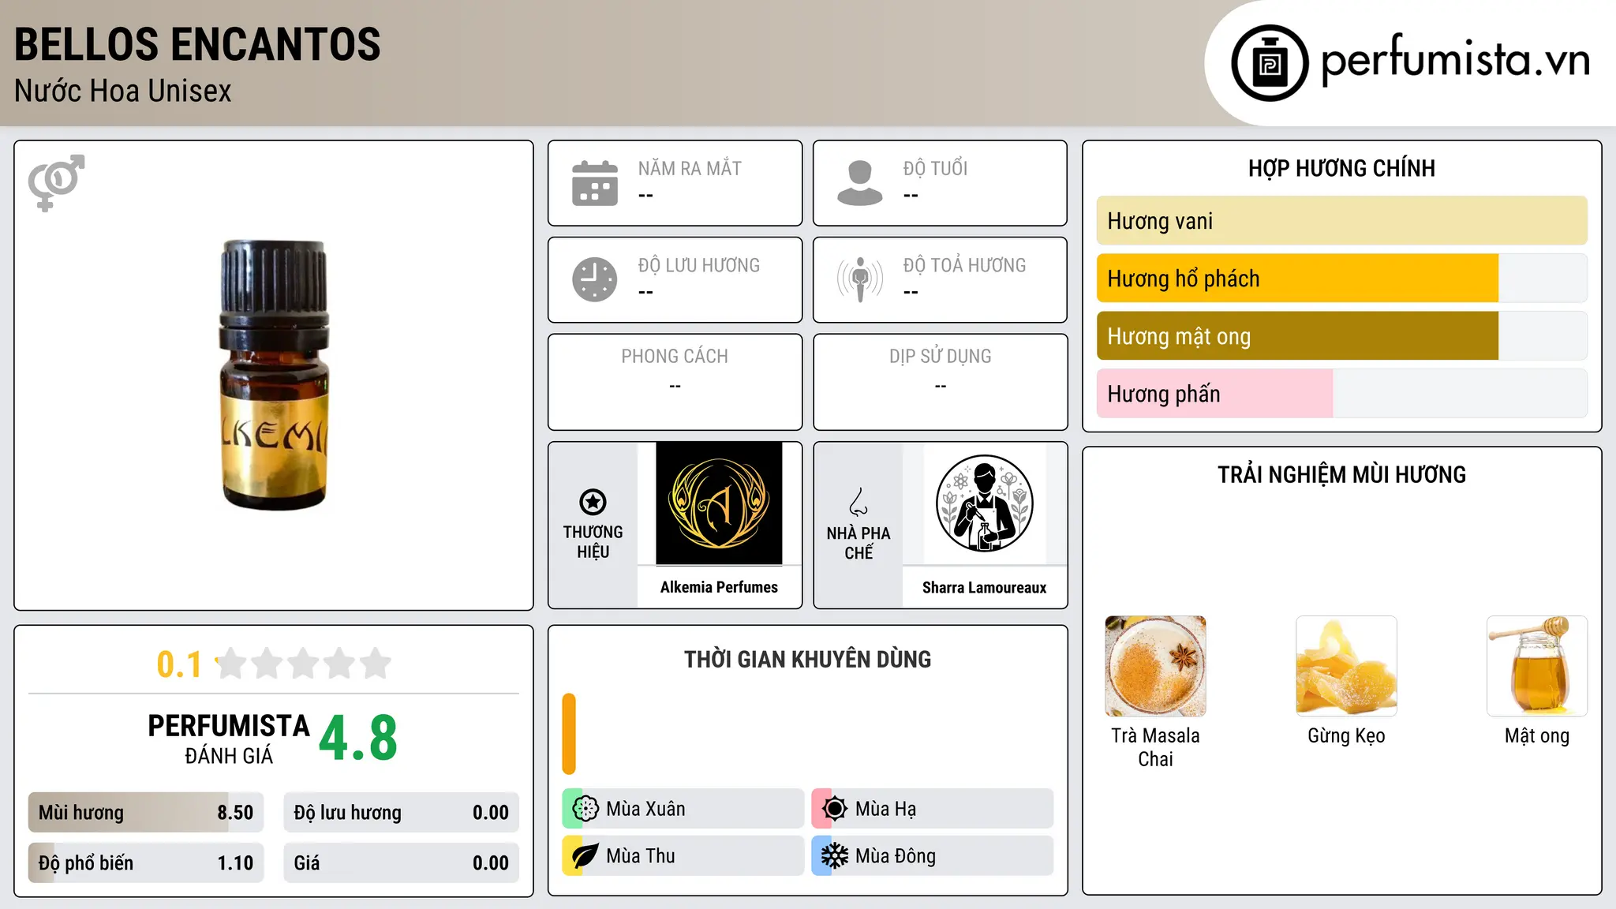This screenshot has width=1616, height=909.
Task: Select the Mùa Hạ season button
Action: point(932,809)
